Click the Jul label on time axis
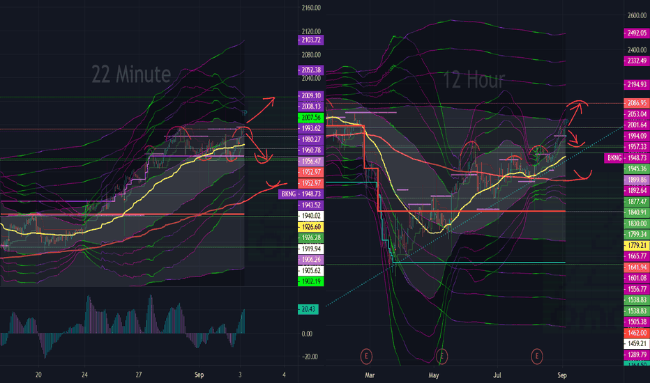Viewport: 650px width, 383px height. coord(497,375)
